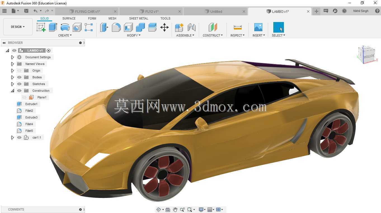Viewport: 381px width, 213px height.
Task: Hide the Sketches folder
Action: coord(19,84)
